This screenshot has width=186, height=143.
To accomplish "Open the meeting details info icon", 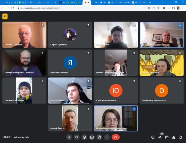I will click(153, 137).
